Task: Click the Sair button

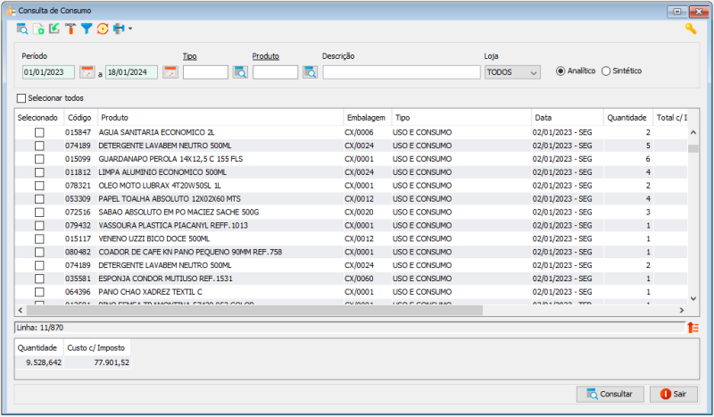Action: pos(674,394)
